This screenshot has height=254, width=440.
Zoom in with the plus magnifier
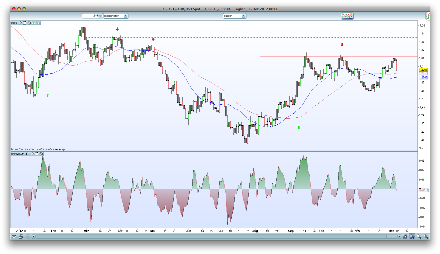[426, 237]
